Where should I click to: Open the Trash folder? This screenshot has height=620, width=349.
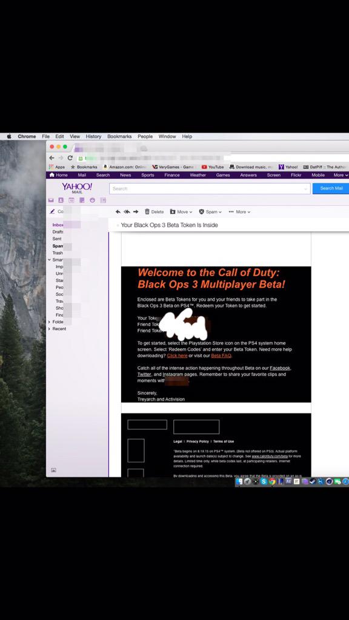click(x=58, y=253)
